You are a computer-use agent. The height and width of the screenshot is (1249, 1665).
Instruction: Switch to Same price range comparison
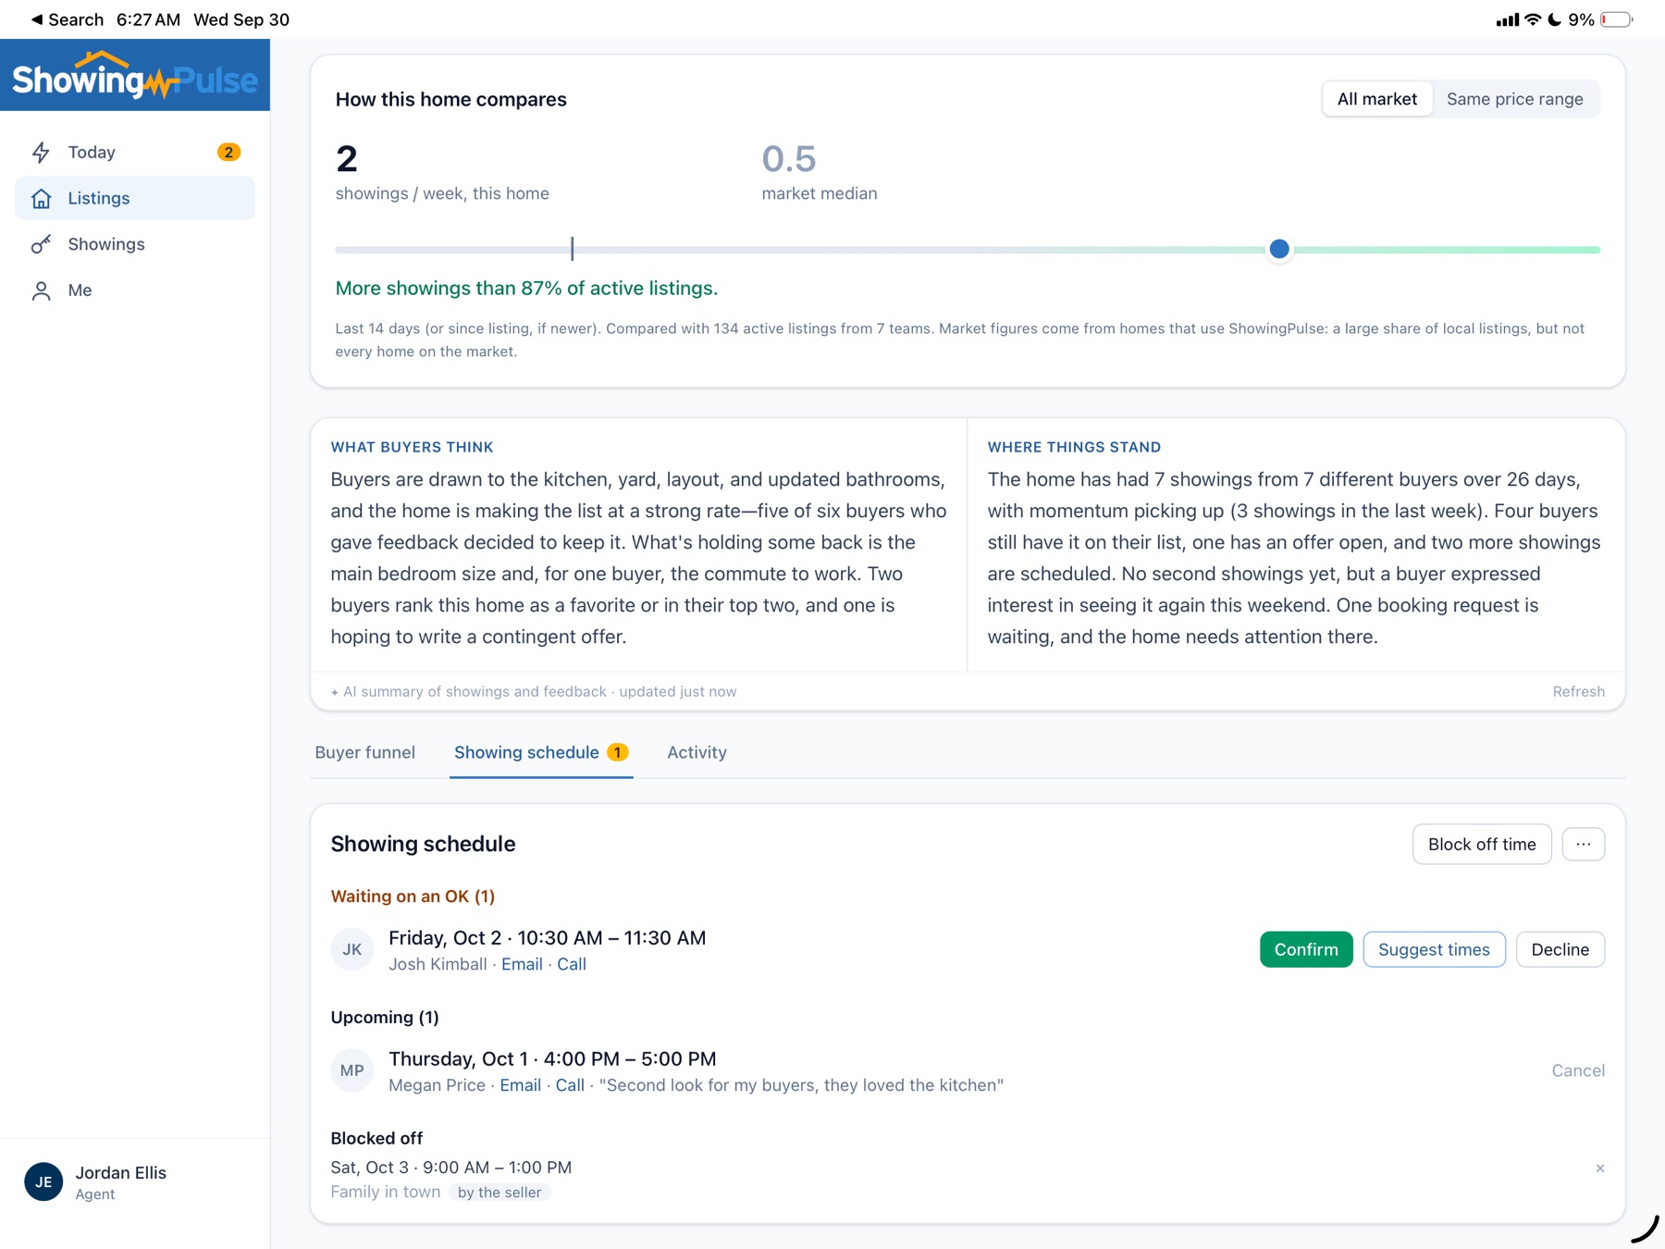(x=1514, y=99)
